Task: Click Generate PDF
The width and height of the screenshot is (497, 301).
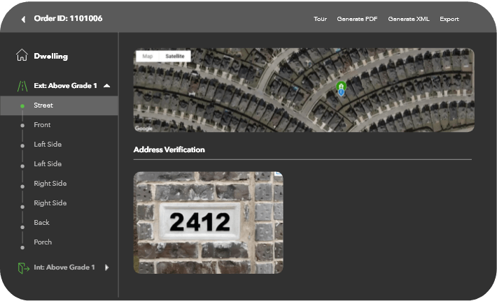Action: click(x=357, y=19)
